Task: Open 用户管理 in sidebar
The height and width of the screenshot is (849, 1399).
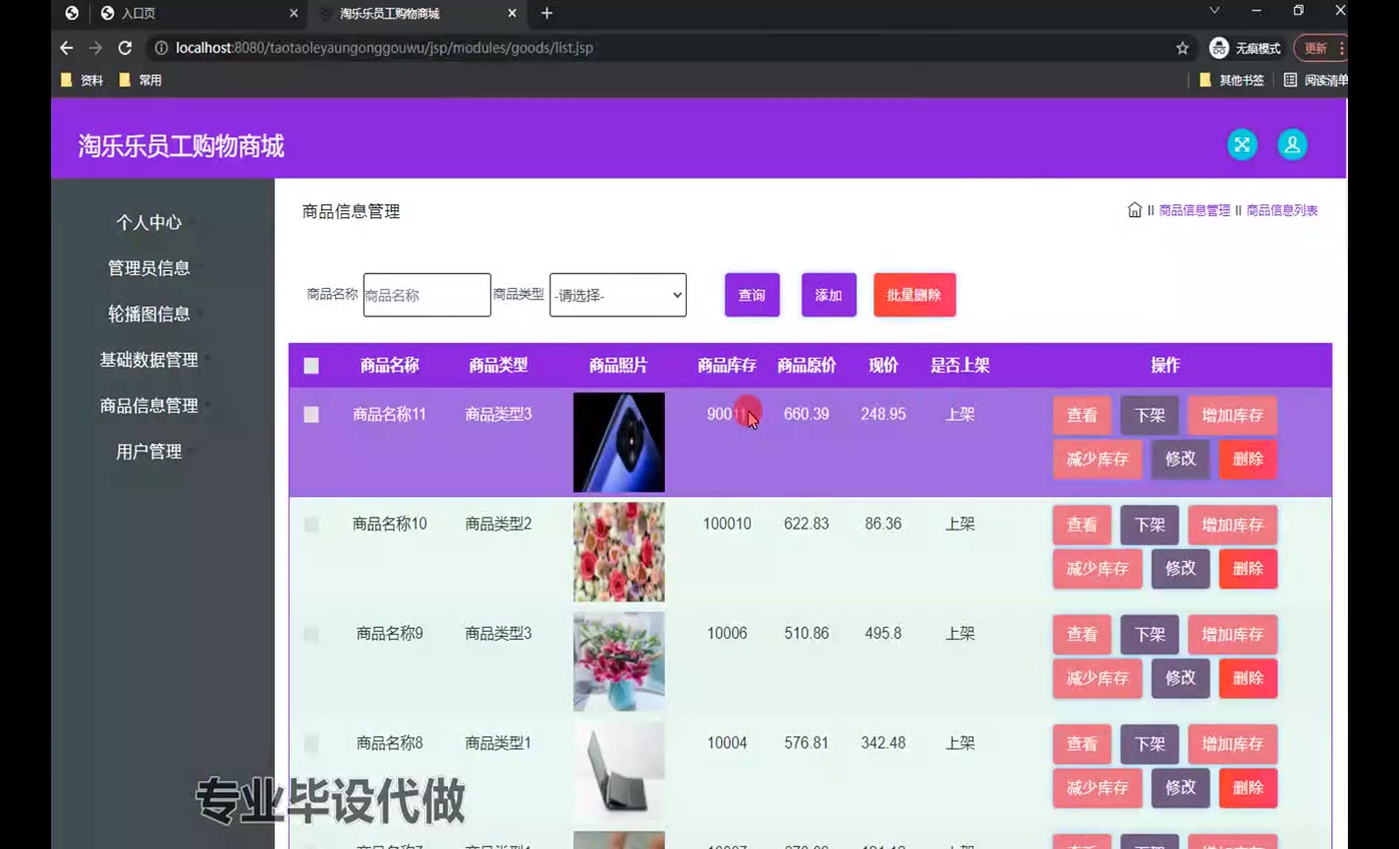Action: pyautogui.click(x=149, y=452)
